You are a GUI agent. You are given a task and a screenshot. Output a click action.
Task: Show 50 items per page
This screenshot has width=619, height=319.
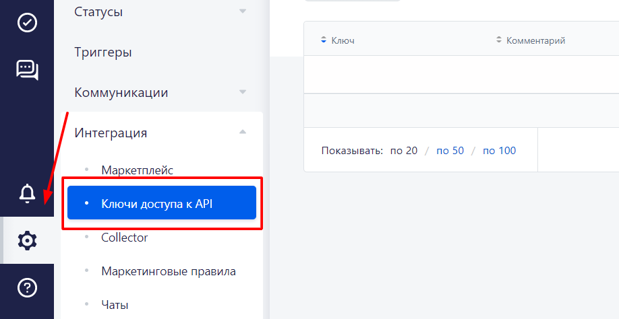coord(450,151)
